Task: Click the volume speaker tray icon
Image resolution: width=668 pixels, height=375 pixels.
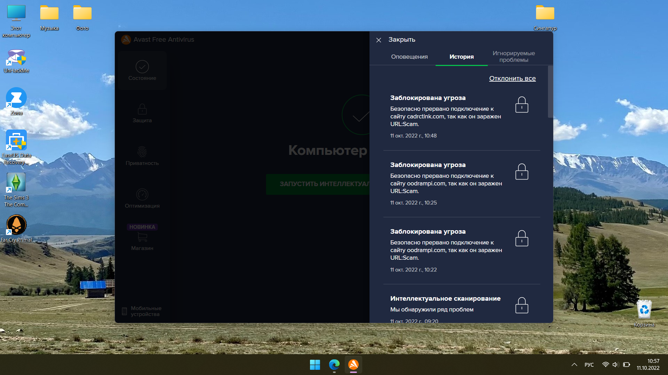Action: point(615,365)
